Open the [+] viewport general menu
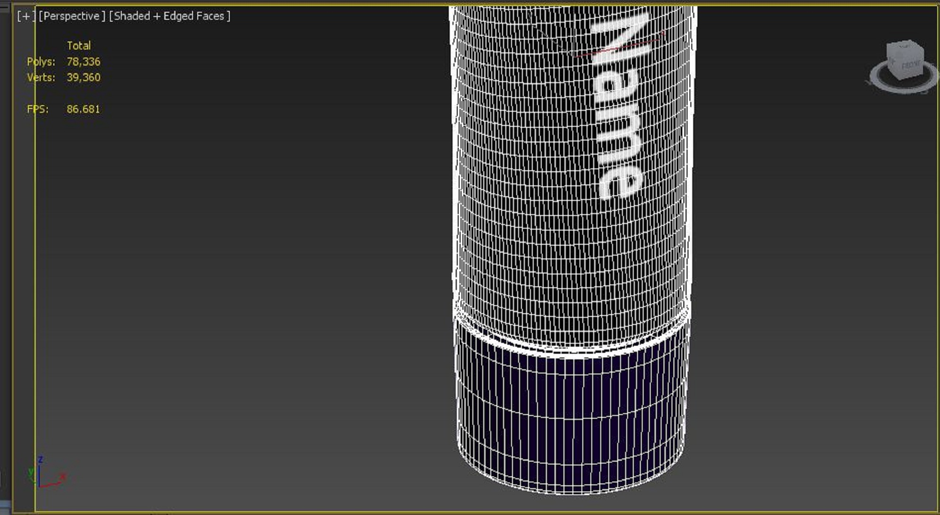 [25, 16]
